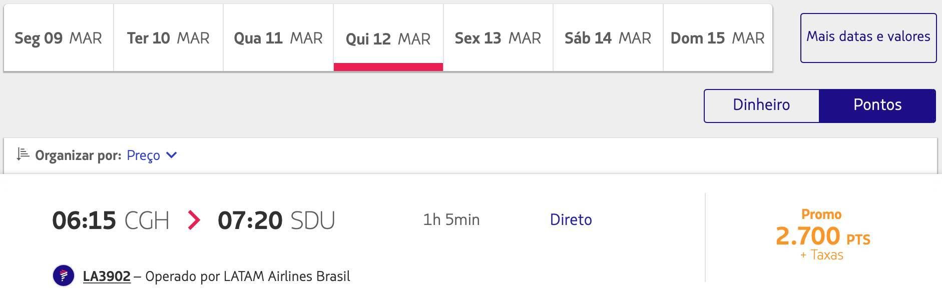
Task: Click the LATAM airline logo icon
Action: (x=64, y=275)
